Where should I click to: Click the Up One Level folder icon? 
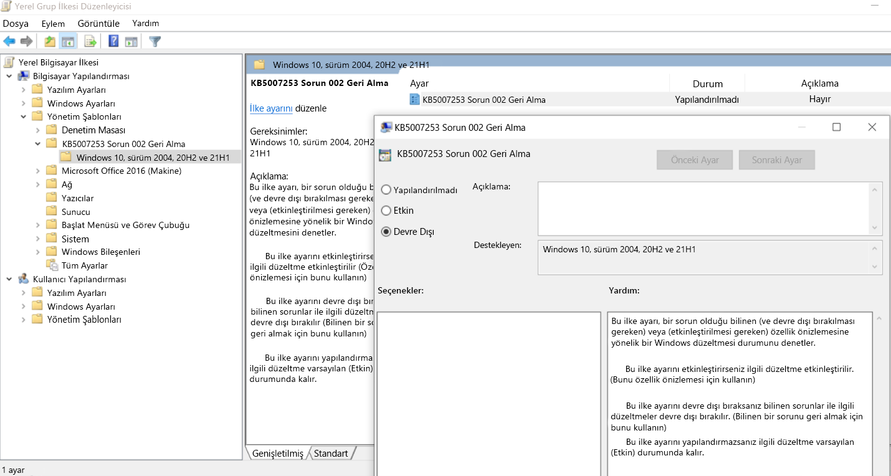[x=50, y=42]
